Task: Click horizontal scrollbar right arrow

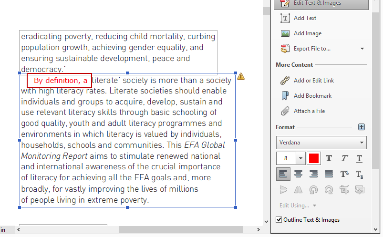Action: coord(259,229)
